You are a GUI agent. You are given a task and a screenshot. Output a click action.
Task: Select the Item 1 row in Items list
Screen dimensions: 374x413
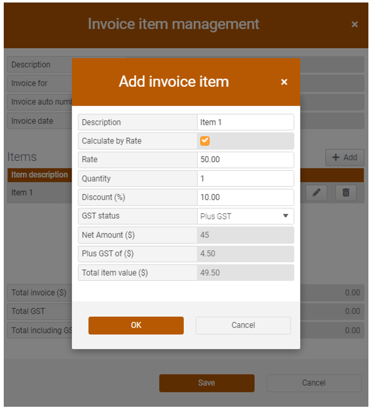(x=37, y=193)
